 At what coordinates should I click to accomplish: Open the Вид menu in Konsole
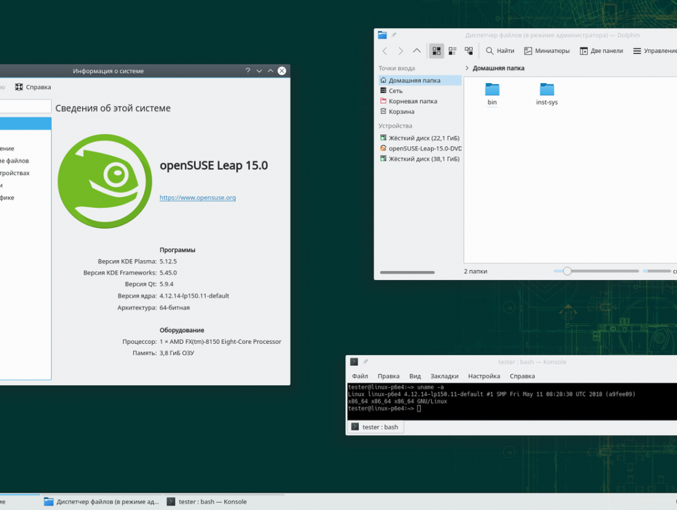(x=415, y=376)
